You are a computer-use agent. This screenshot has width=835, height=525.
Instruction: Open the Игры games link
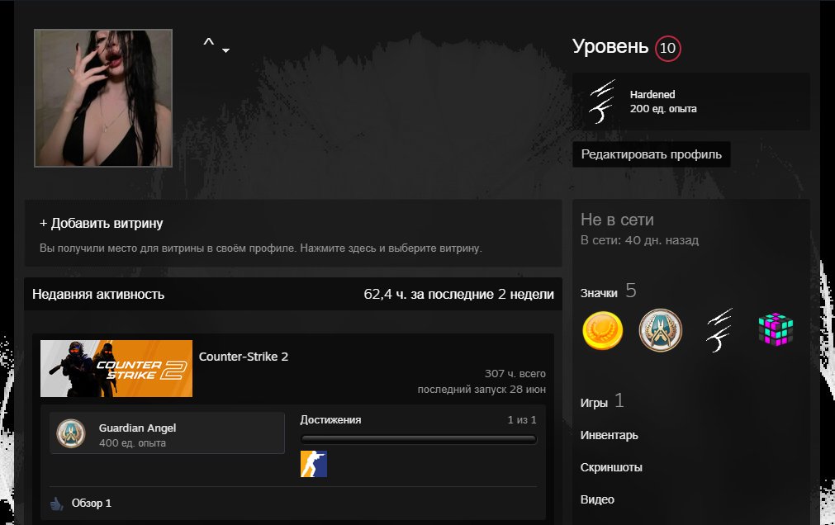click(x=594, y=403)
